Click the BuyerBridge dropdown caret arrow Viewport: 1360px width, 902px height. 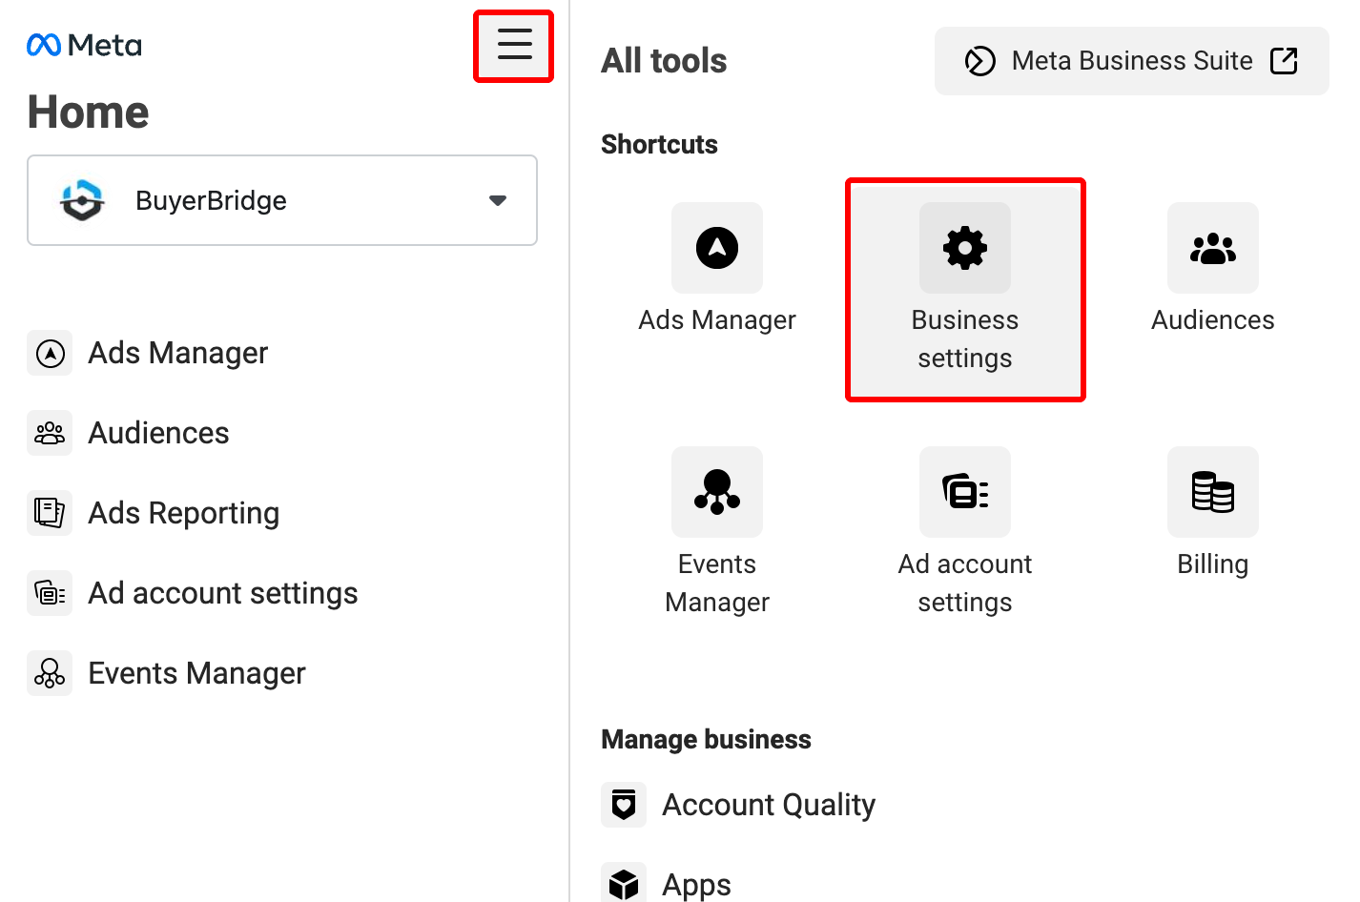pos(497,200)
